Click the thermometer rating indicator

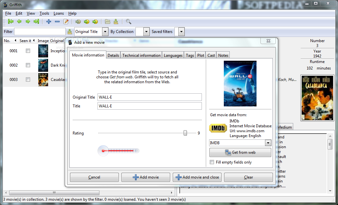(x=118, y=150)
